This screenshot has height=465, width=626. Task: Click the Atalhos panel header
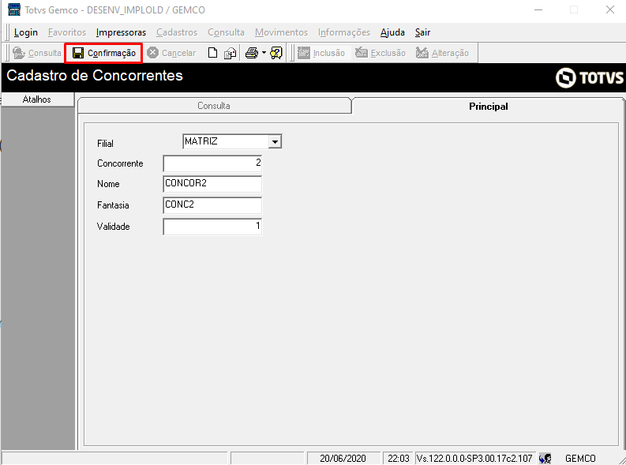tap(37, 99)
